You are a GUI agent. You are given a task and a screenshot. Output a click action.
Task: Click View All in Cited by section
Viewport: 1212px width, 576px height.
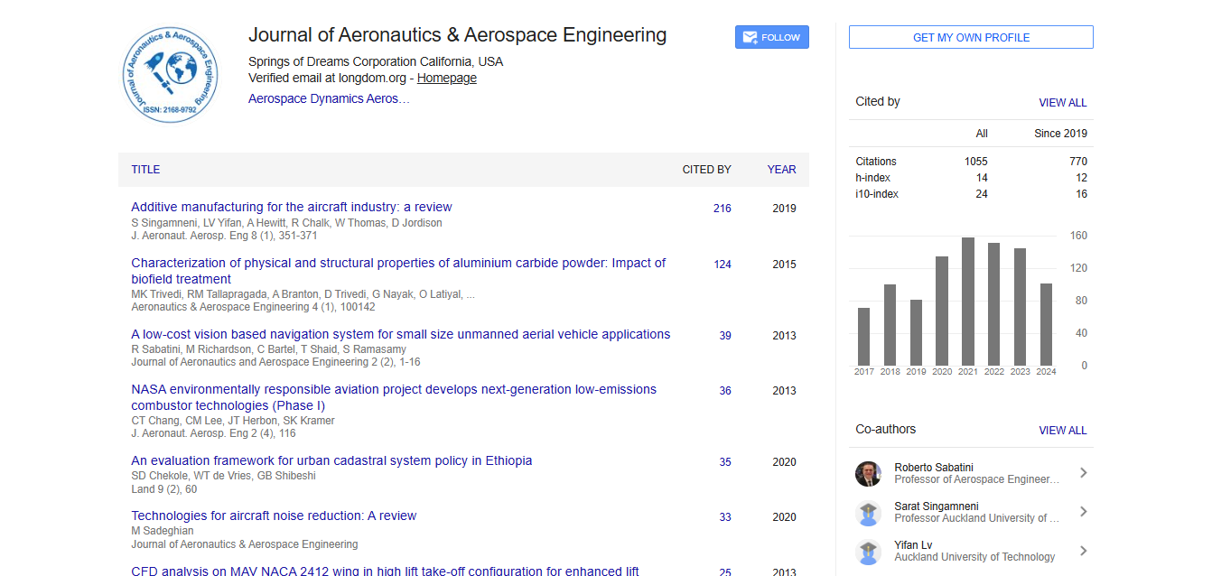(1062, 103)
